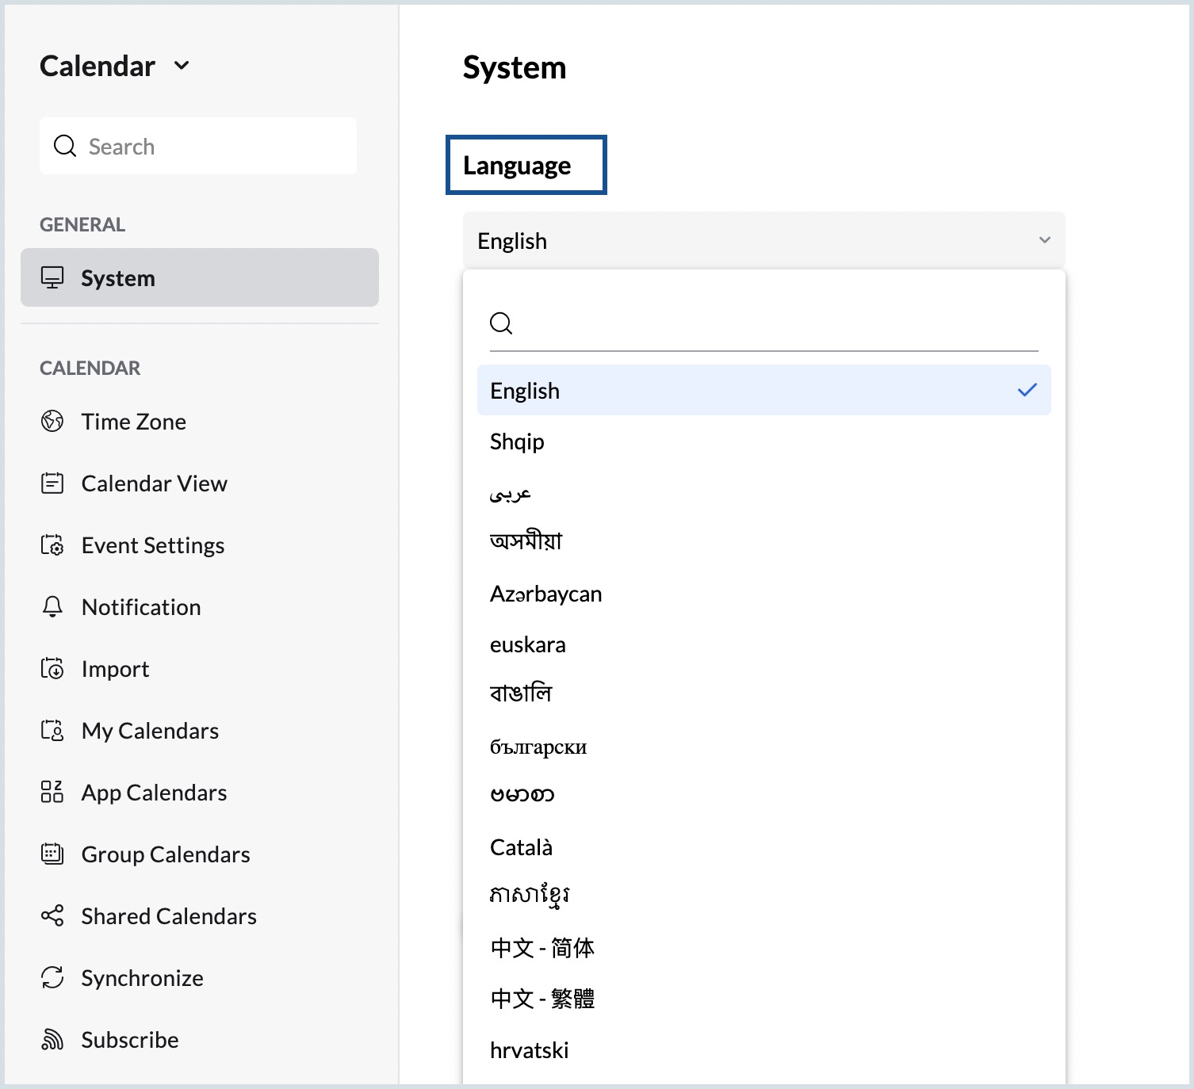1194x1089 pixels.
Task: Expand the Calendar header dropdown chevron
Action: 182,66
